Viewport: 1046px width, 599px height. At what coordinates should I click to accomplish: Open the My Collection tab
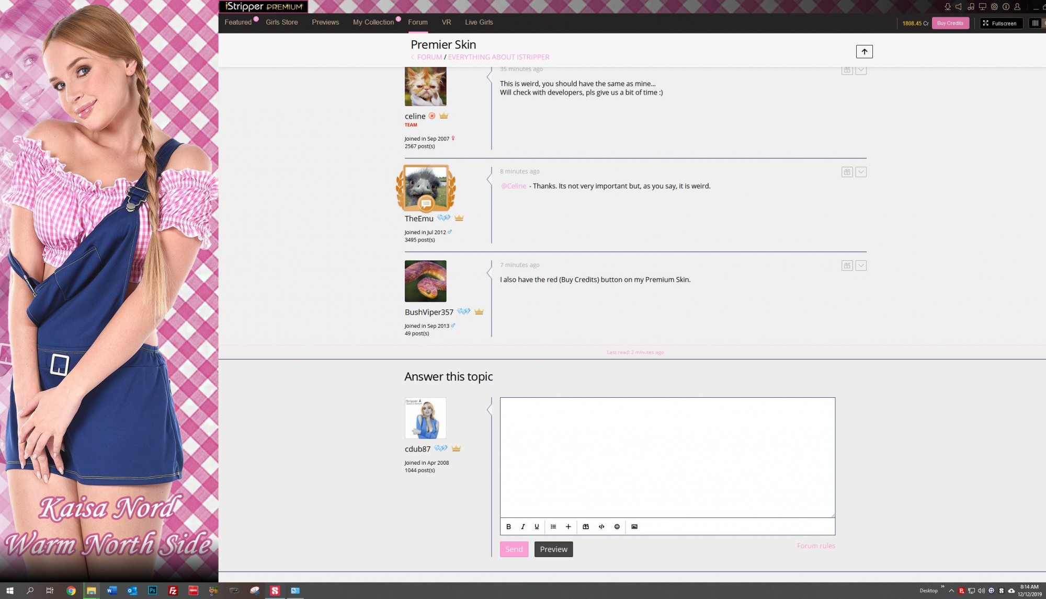point(373,22)
